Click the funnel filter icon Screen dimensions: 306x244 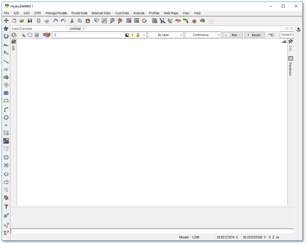(6, 206)
